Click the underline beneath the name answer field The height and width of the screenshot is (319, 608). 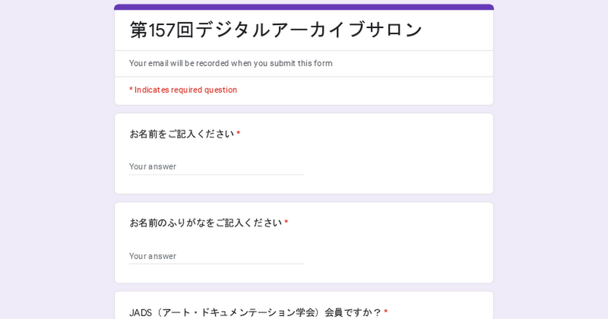point(216,175)
